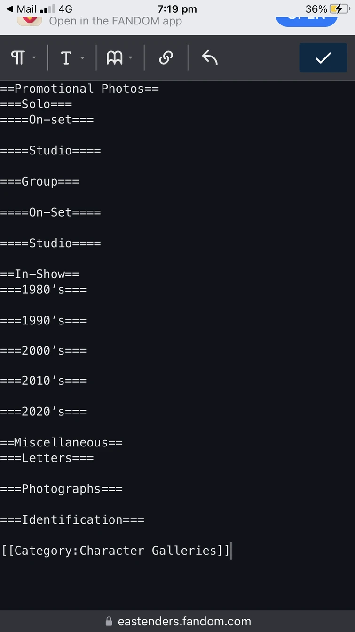Tap the link insert icon
This screenshot has width=355, height=632.
pyautogui.click(x=166, y=58)
